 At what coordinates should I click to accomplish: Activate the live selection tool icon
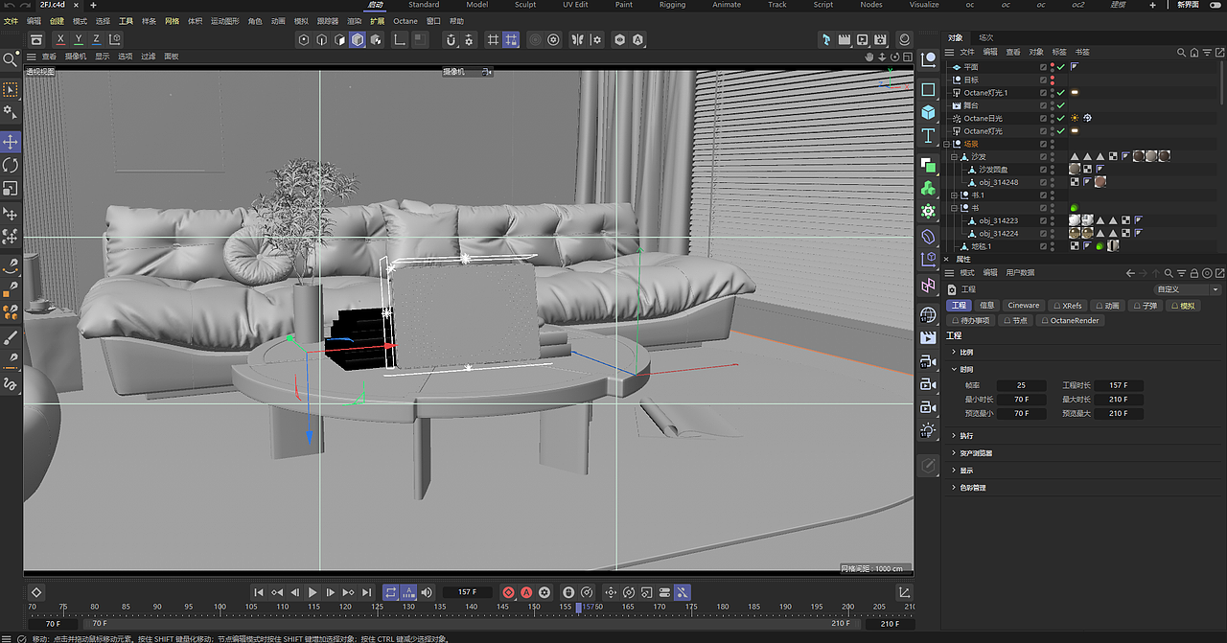coord(11,89)
